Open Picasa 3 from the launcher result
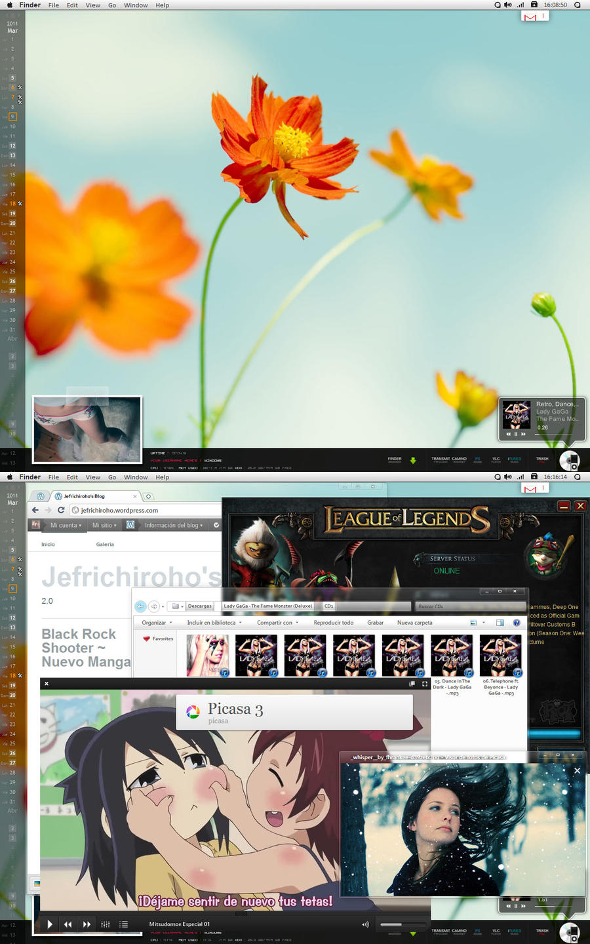590x944 pixels. (x=294, y=713)
